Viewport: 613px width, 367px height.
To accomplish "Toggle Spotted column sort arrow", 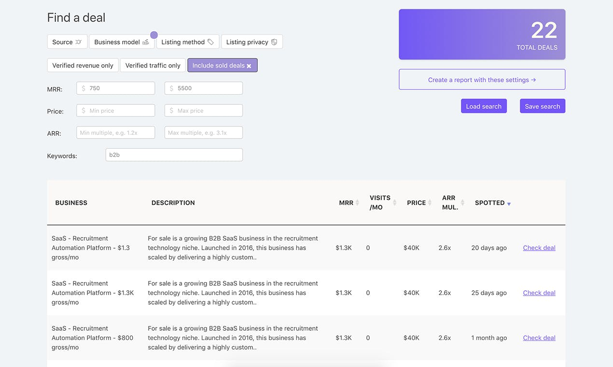I will tap(509, 204).
